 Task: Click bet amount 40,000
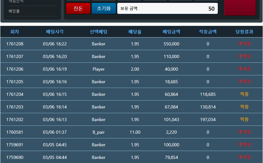coord(171,69)
